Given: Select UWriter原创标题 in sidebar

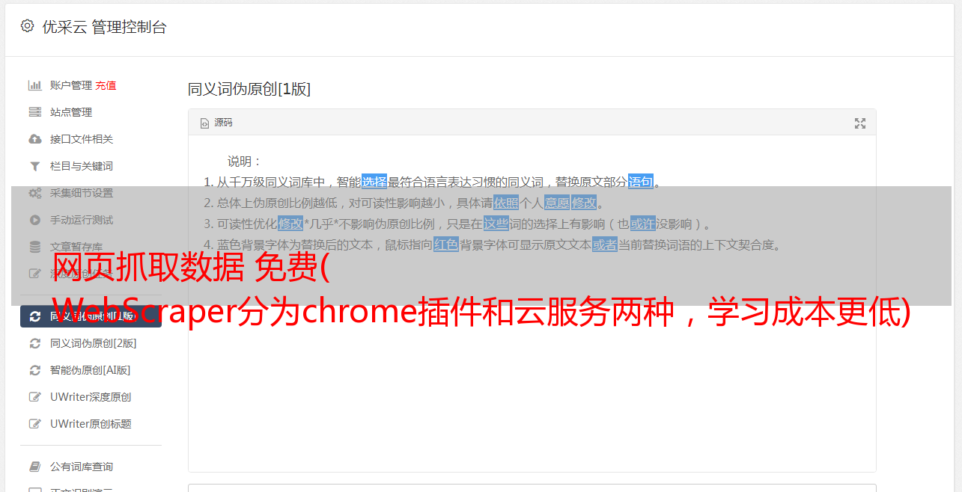Looking at the screenshot, I should tap(91, 424).
